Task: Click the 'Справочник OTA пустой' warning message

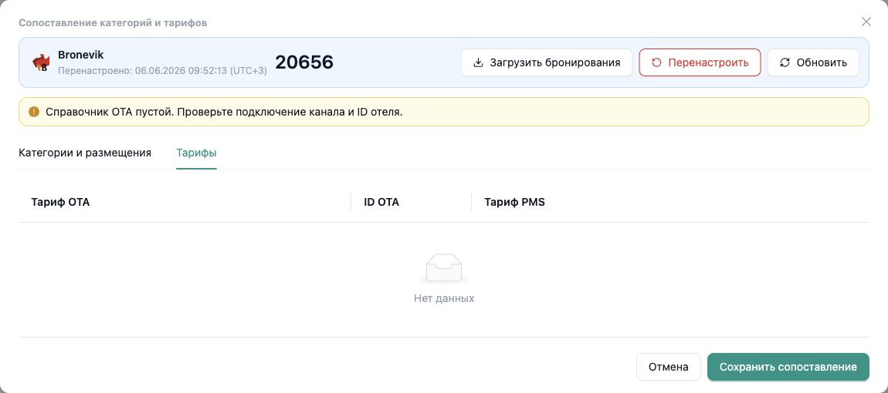Action: (224, 112)
